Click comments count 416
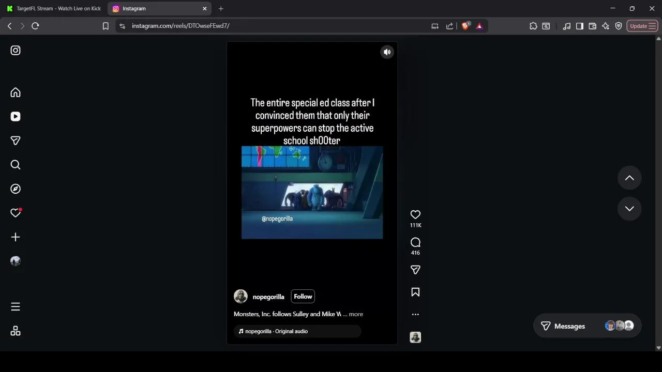Image resolution: width=662 pixels, height=372 pixels. pos(415,253)
